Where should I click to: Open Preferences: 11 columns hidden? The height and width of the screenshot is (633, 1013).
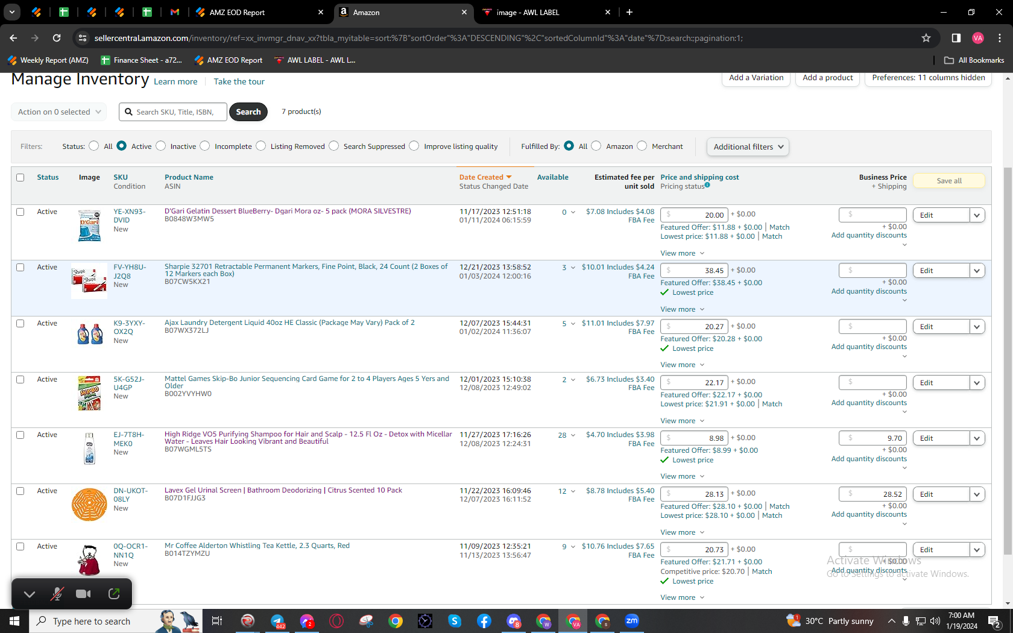point(929,78)
